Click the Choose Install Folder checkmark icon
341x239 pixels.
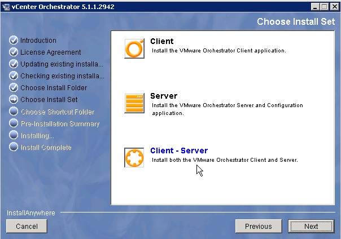(x=14, y=88)
